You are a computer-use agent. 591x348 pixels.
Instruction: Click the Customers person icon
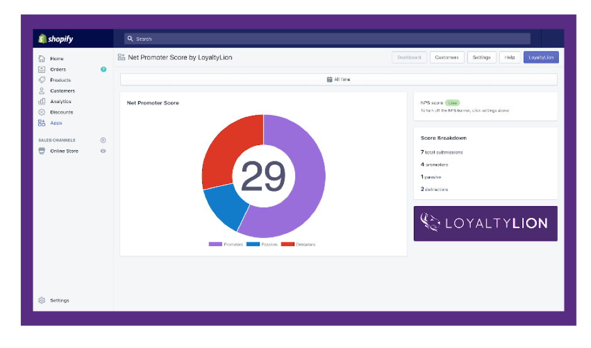42,90
